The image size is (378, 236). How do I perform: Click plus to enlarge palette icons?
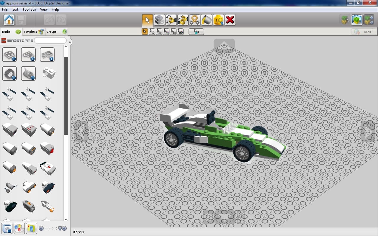(65, 228)
